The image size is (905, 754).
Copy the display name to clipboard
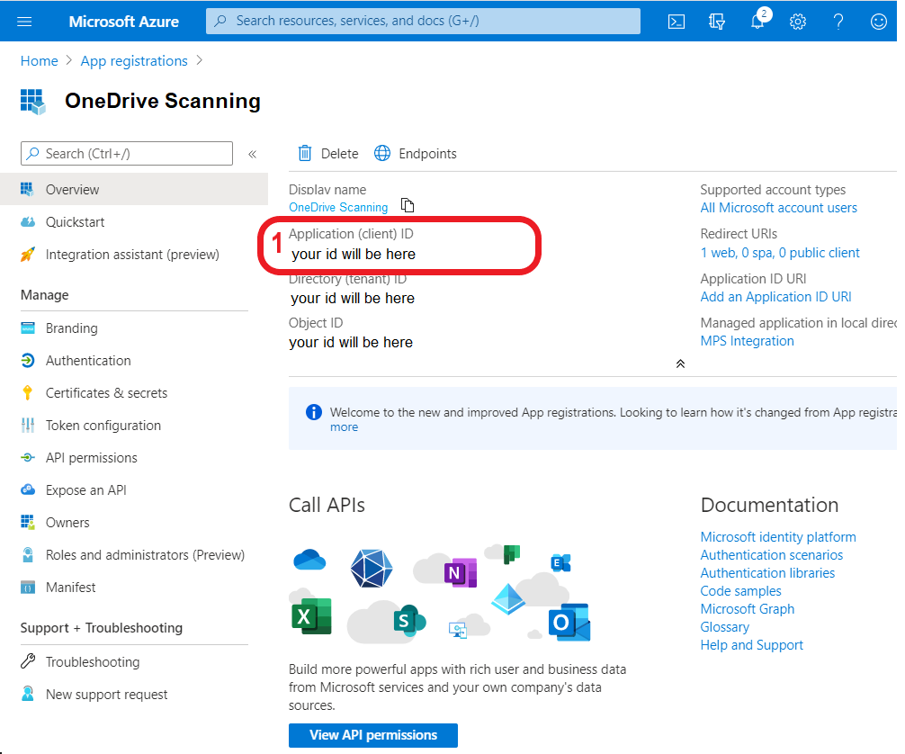[x=408, y=206]
